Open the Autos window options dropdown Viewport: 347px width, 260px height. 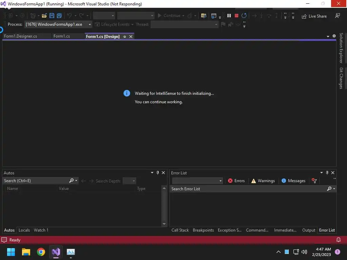(x=152, y=173)
